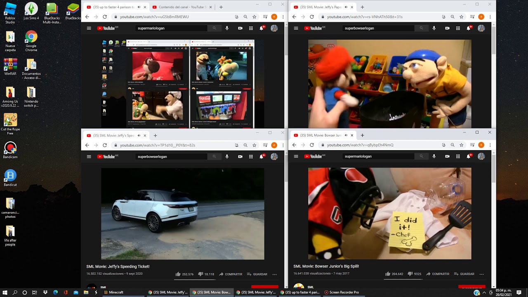Open Nueva carpeta folder on desktop

click(x=10, y=41)
